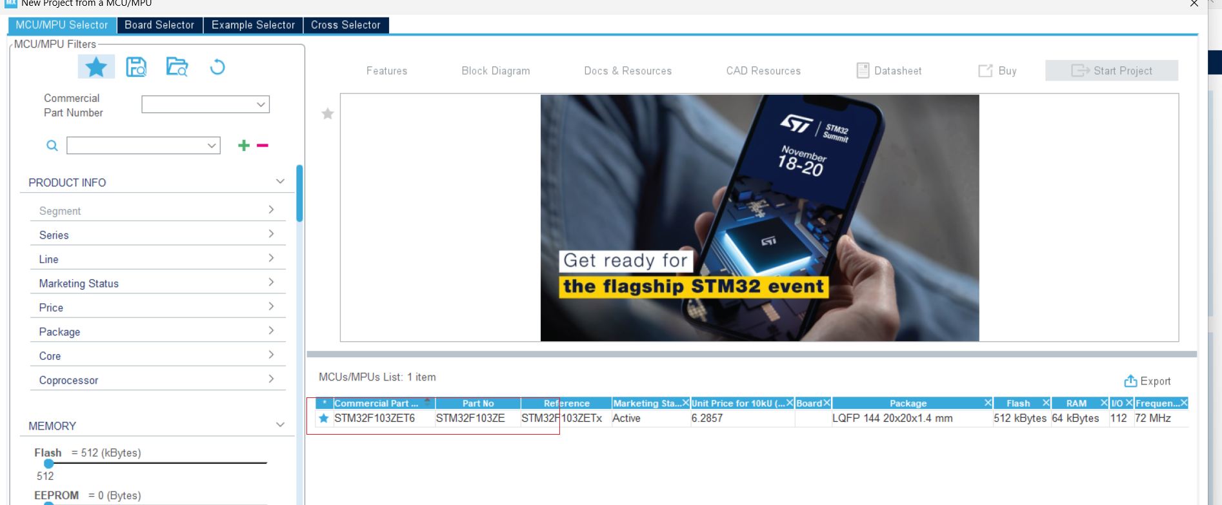Unstar STM32F103ZET6 row favorite
1222x505 pixels.
click(324, 419)
